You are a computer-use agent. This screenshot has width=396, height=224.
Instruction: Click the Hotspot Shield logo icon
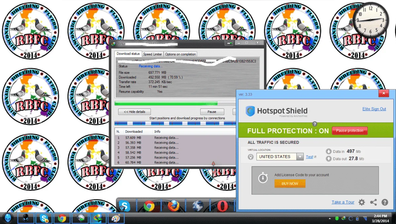(250, 111)
